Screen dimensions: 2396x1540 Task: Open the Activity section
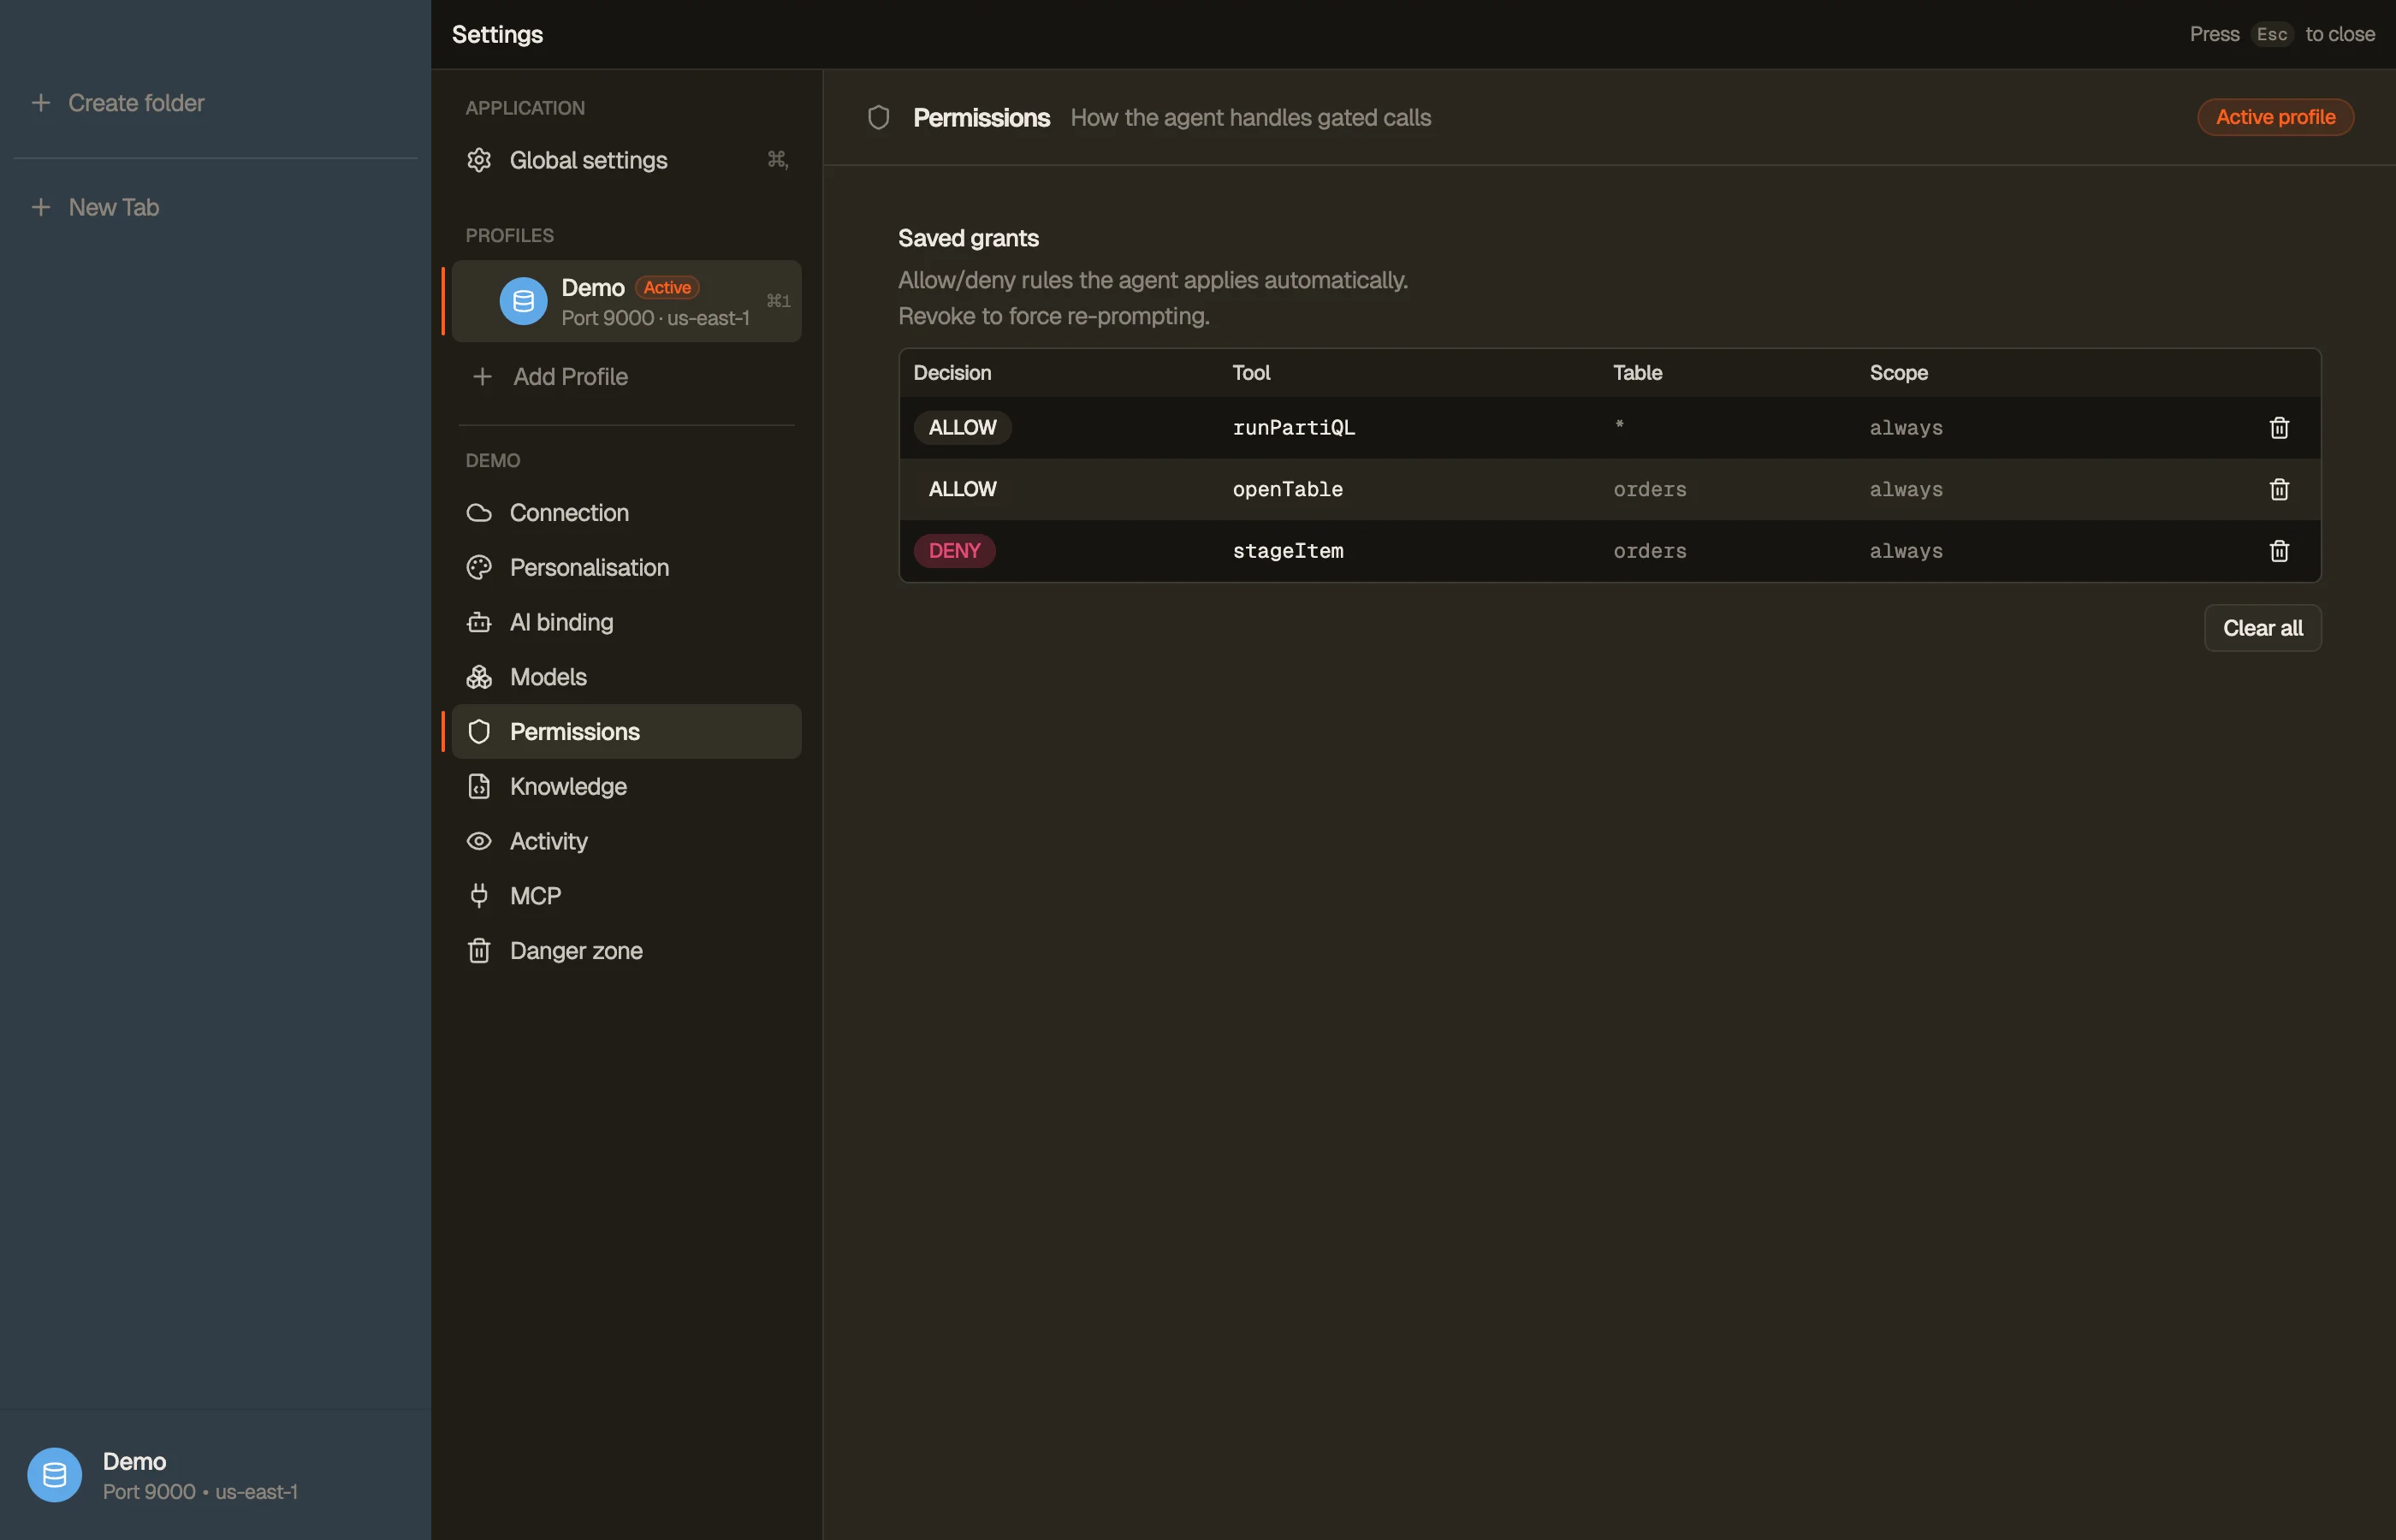click(626, 841)
